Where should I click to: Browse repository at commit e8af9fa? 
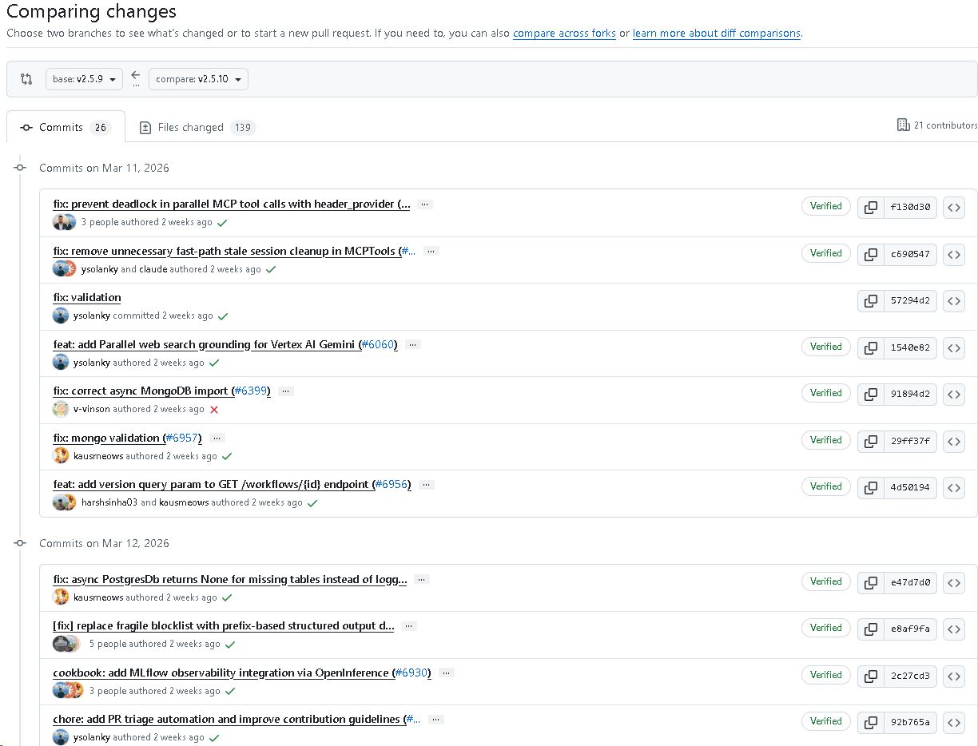click(954, 629)
